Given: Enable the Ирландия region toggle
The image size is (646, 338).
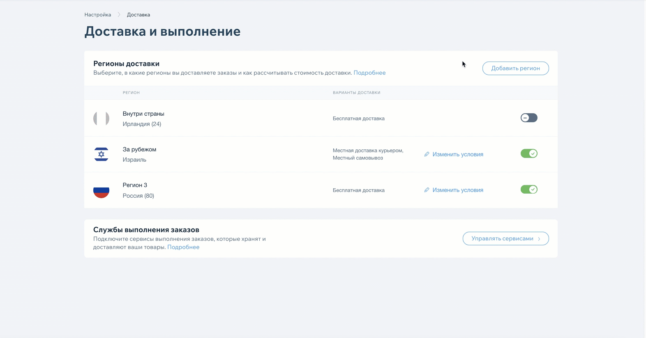Looking at the screenshot, I should click(528, 118).
